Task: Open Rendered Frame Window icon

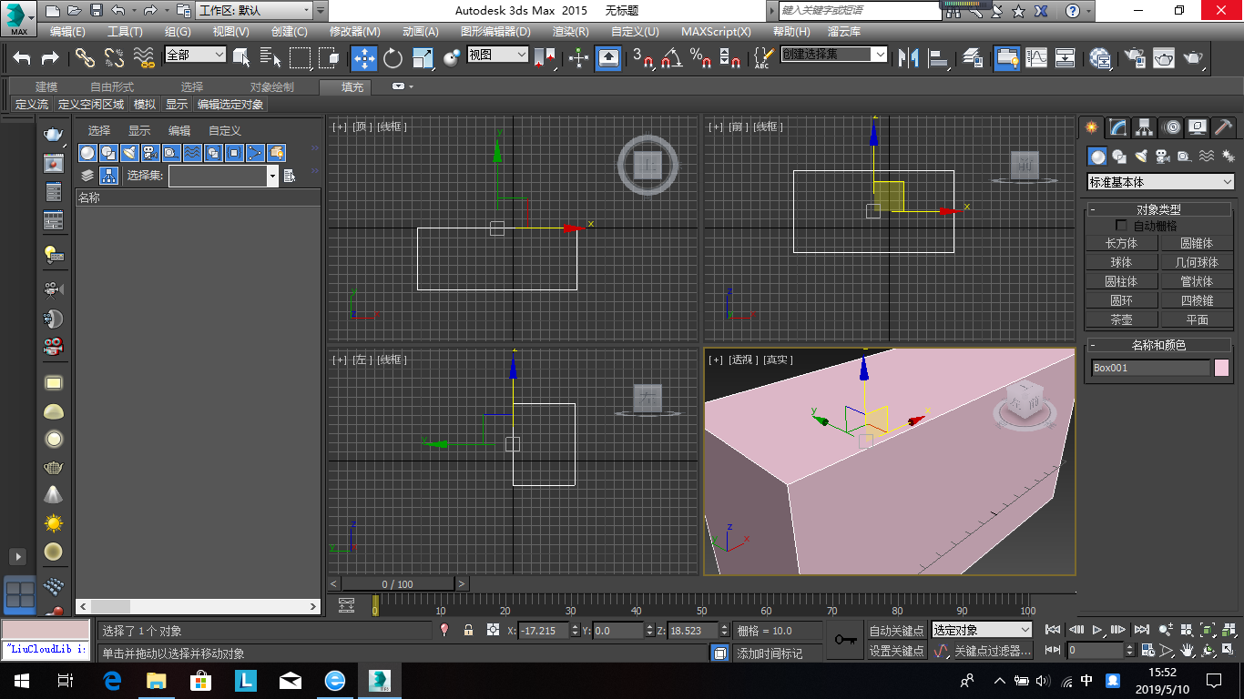Action: (x=1164, y=58)
